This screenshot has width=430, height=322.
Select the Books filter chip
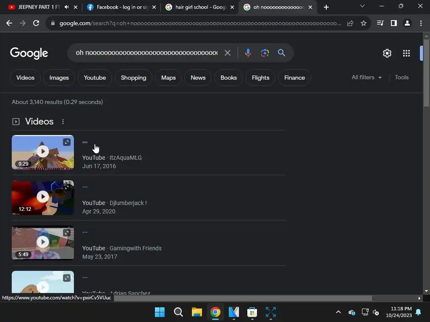tap(228, 78)
